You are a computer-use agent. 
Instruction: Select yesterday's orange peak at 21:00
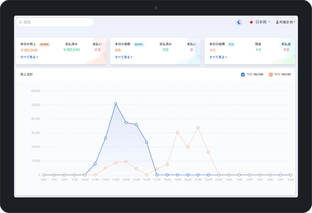point(198,128)
